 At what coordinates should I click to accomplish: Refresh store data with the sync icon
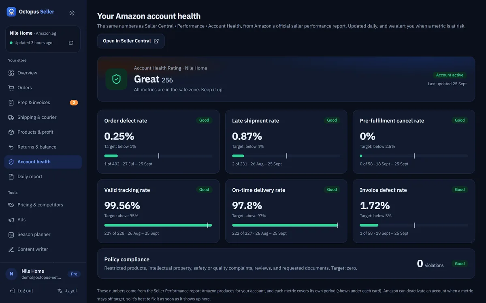click(71, 43)
